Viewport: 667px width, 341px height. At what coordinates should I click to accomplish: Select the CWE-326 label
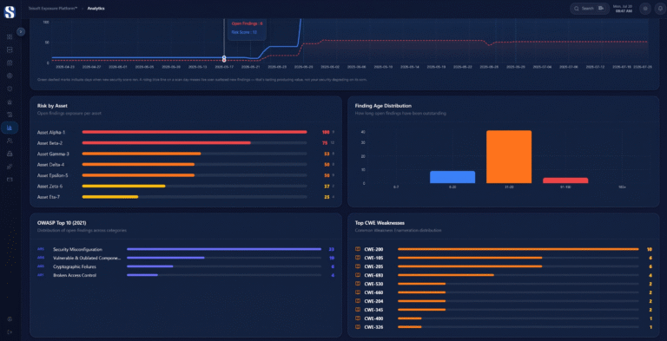coord(373,327)
